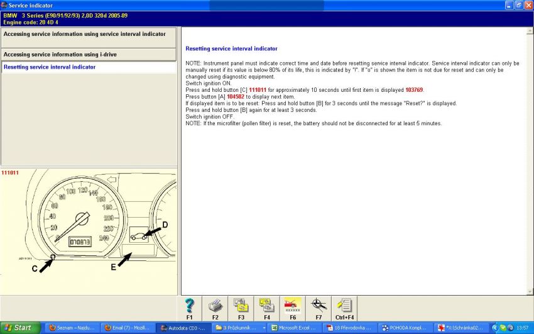Expand the '3 Průzkumník' taskbar group
Image resolution: width=534 pixels, height=334 pixels.
[x=240, y=328]
